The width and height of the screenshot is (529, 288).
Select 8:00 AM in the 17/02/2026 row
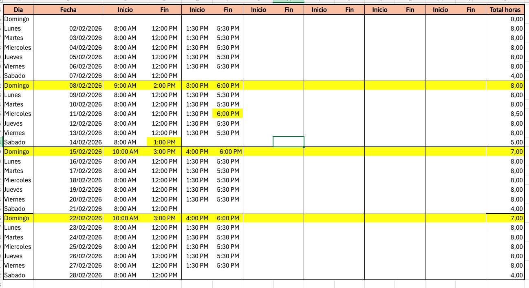pyautogui.click(x=125, y=171)
